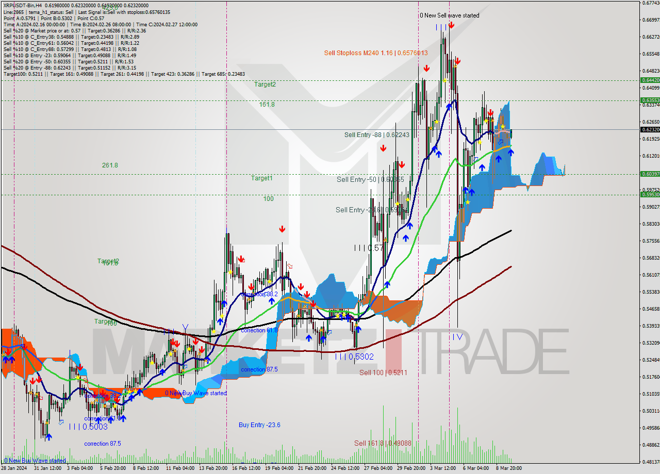Select the 'Sell Stoploss M240 1.16 | 0.6576013' label
The width and height of the screenshot is (660, 474).
tap(376, 53)
